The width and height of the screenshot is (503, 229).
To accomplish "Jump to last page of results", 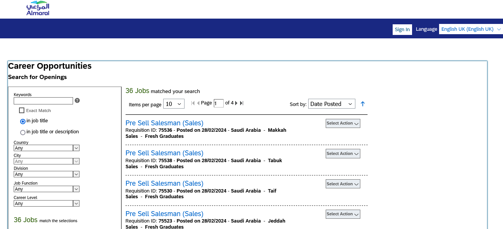I will click(x=242, y=103).
